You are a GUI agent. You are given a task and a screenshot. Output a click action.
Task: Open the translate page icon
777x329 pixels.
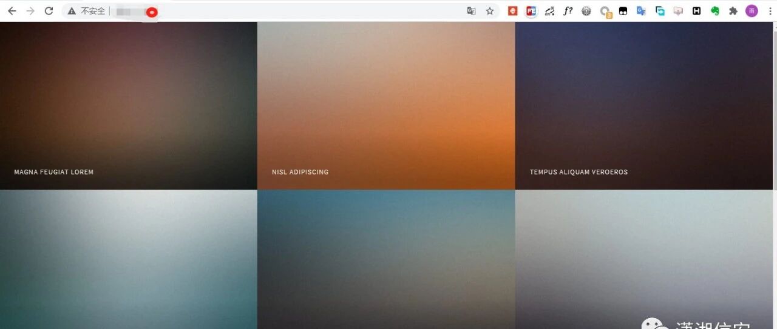[471, 11]
